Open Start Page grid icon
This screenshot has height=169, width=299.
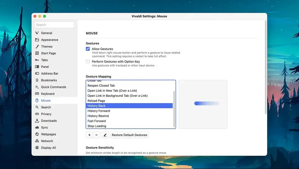point(37,53)
